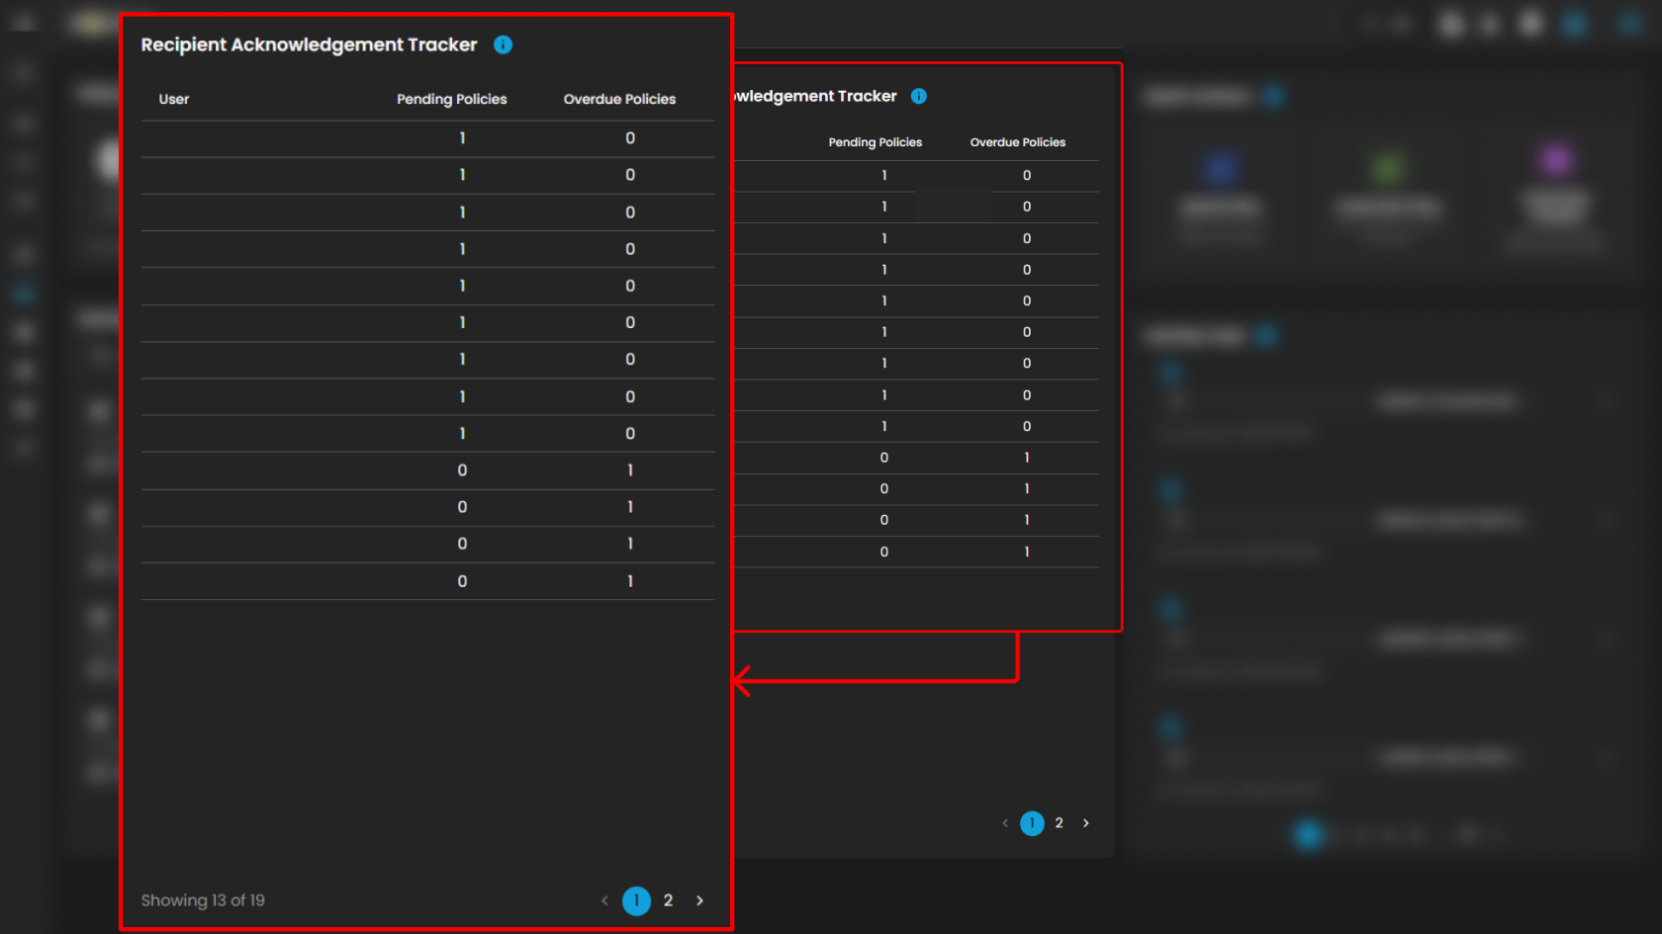This screenshot has height=934, width=1662.
Task: Open page 2 in smaller tracker pagination
Action: point(1059,823)
